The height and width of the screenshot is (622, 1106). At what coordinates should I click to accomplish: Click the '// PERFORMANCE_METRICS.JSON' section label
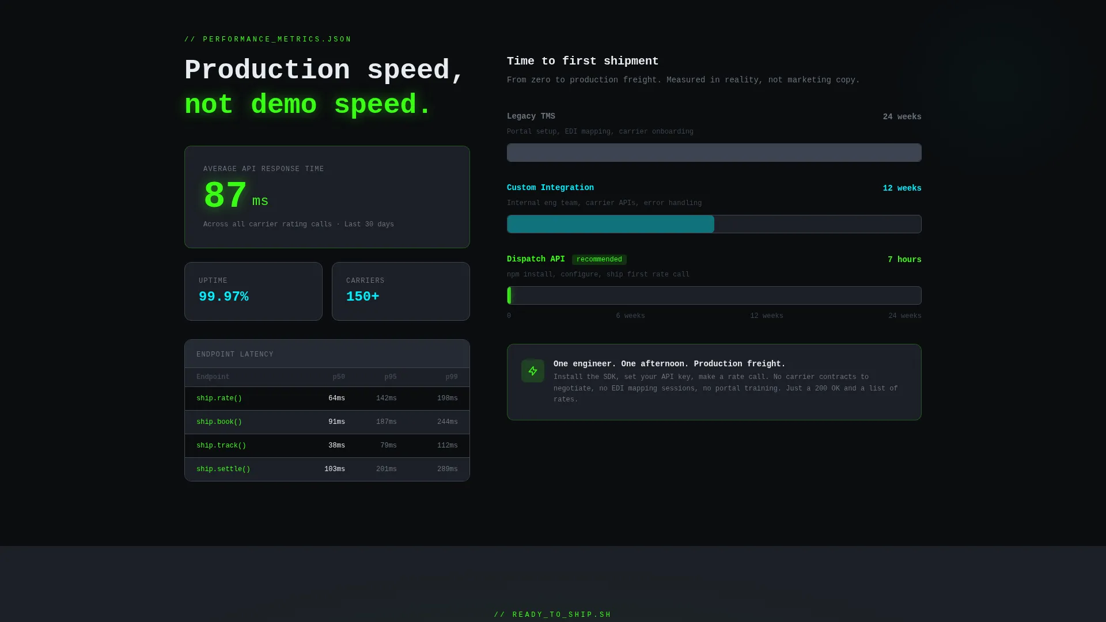[268, 40]
